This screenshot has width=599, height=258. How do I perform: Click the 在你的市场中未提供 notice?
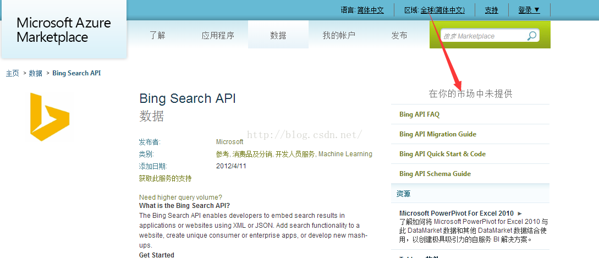click(x=471, y=94)
